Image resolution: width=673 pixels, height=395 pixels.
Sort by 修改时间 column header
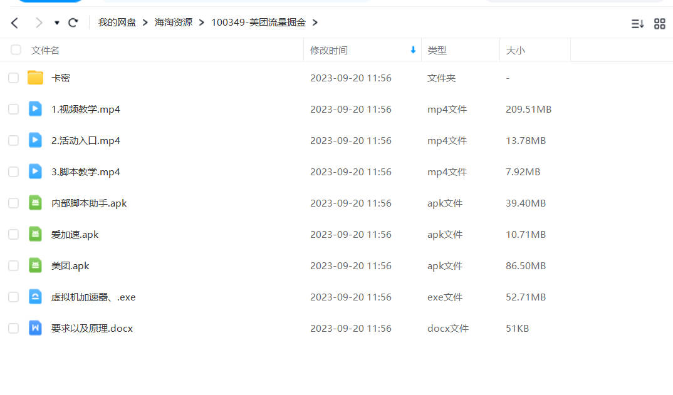(329, 50)
